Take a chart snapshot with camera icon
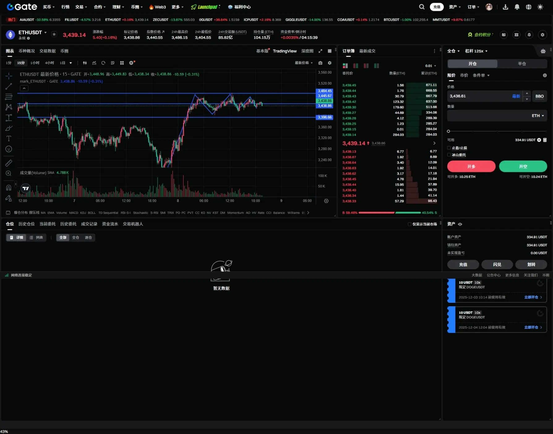The image size is (553, 434). point(320,63)
